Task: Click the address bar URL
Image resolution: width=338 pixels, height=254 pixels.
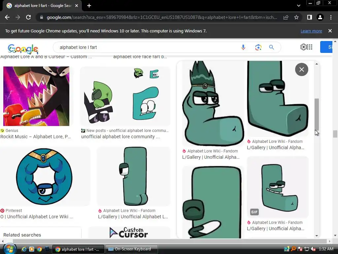Action: click(162, 17)
